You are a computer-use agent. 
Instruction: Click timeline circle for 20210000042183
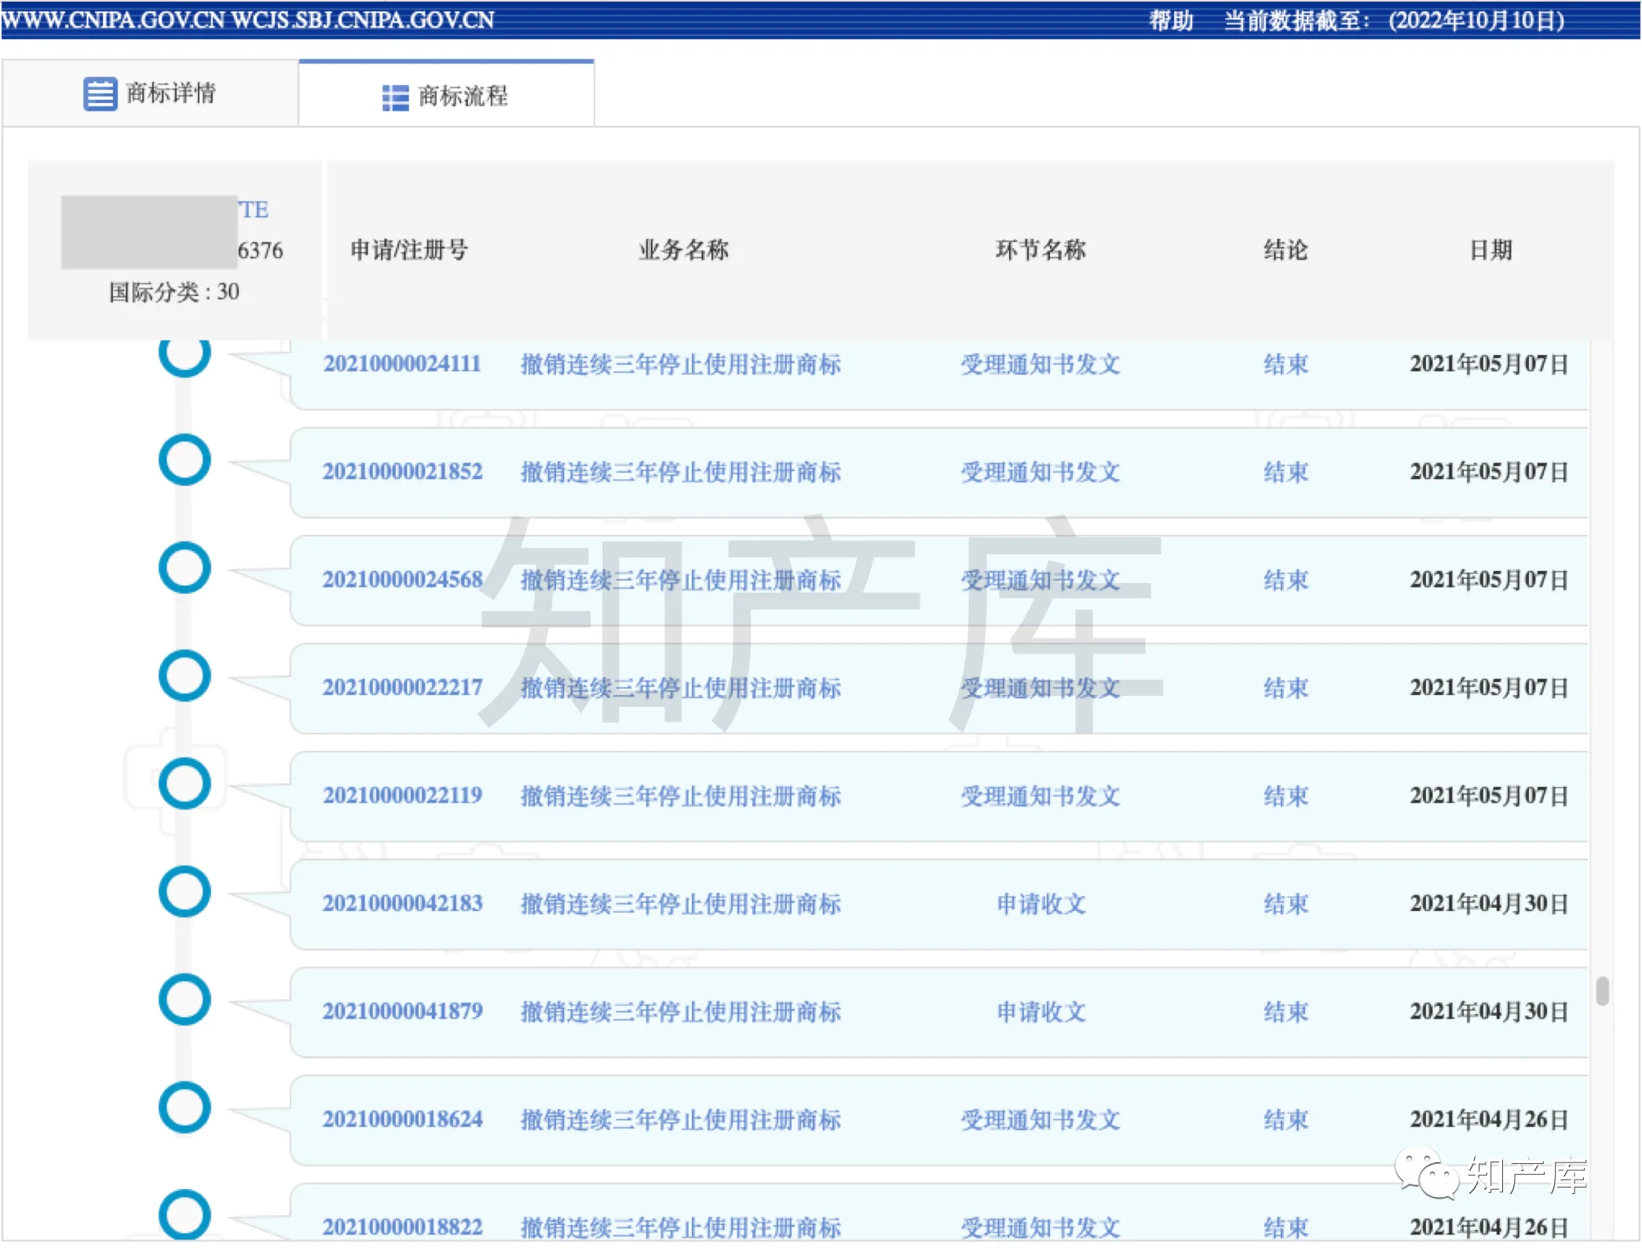185,891
